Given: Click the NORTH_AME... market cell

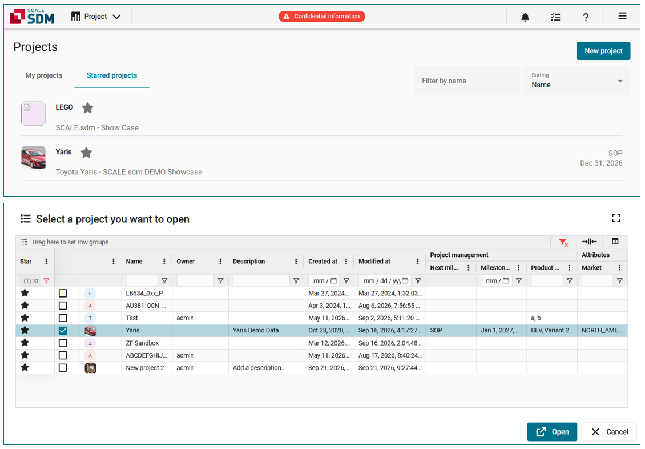Looking at the screenshot, I should [602, 331].
